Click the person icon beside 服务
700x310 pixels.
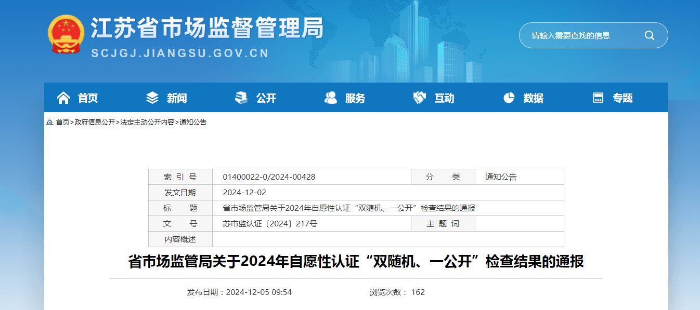(331, 98)
